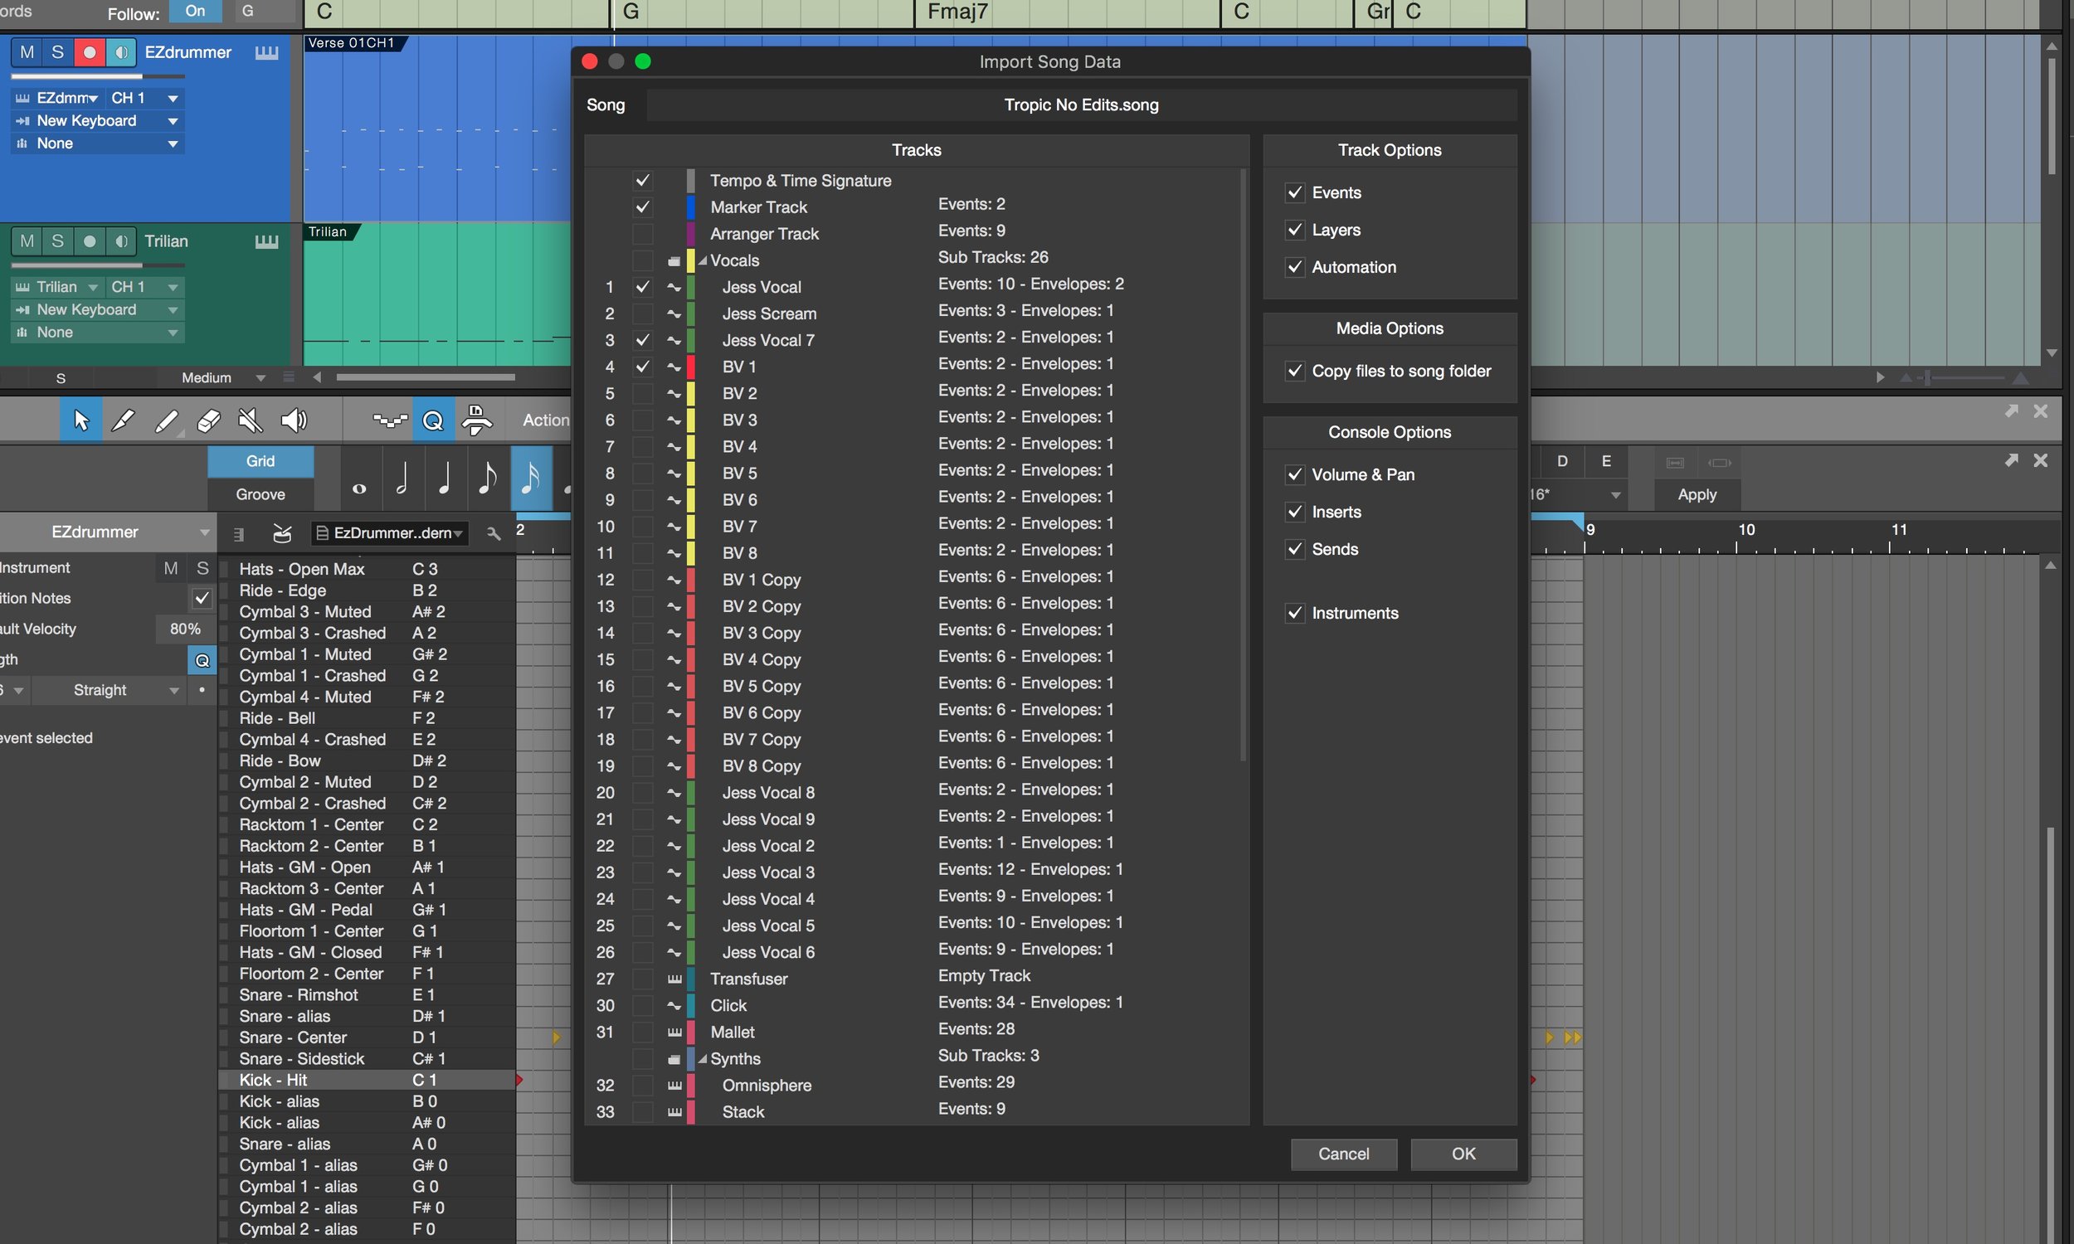This screenshot has height=1244, width=2074.
Task: Select the Mute tool
Action: coord(251,420)
